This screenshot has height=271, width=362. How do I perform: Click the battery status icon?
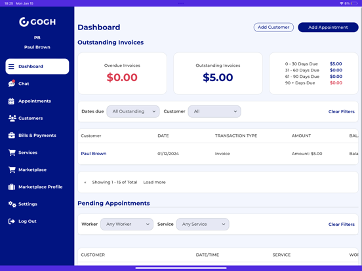click(354, 3)
